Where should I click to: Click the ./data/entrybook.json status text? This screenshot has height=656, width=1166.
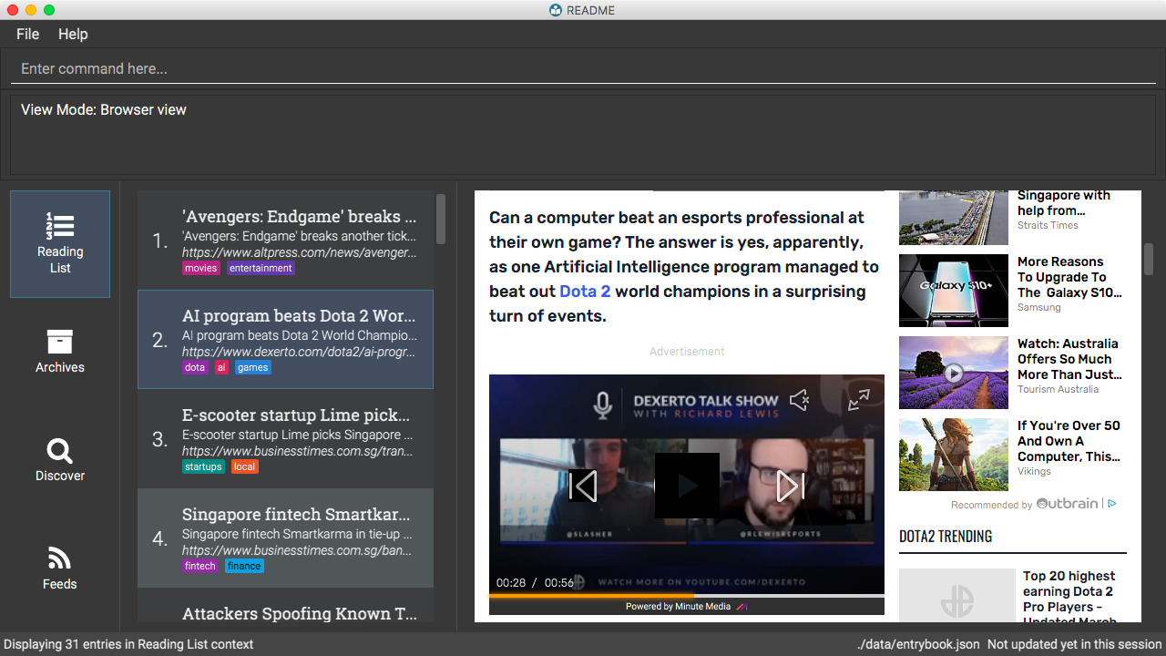pos(918,644)
